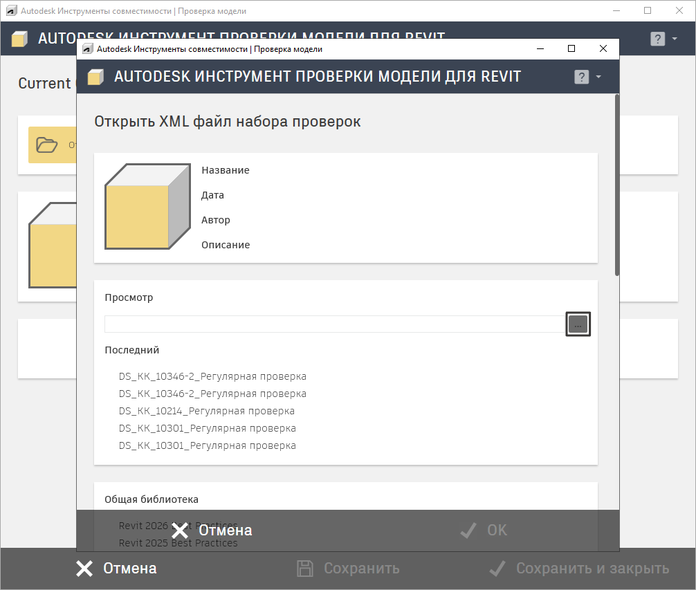
Task: Click the '...' browse button beside the path field
Action: point(578,324)
